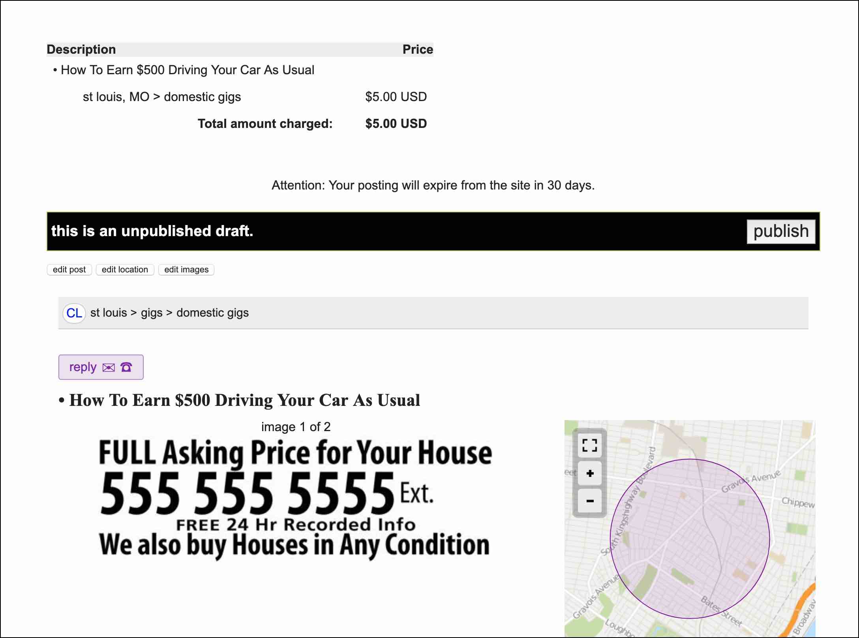
Task: Go to the st louis breadcrumb
Action: [x=109, y=313]
